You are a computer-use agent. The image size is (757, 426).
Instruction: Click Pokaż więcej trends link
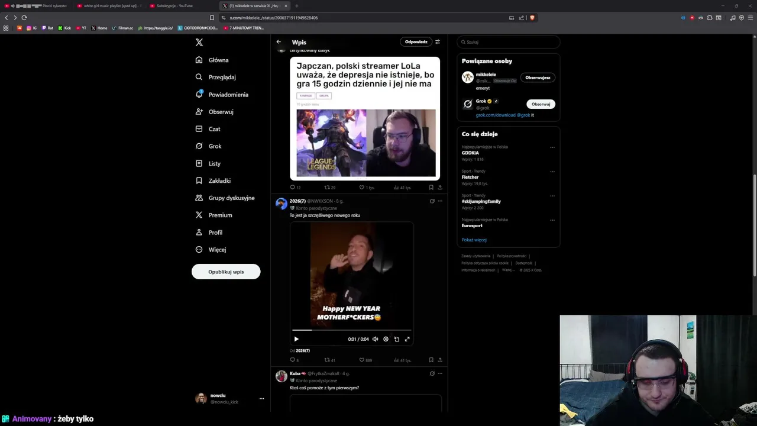click(474, 240)
